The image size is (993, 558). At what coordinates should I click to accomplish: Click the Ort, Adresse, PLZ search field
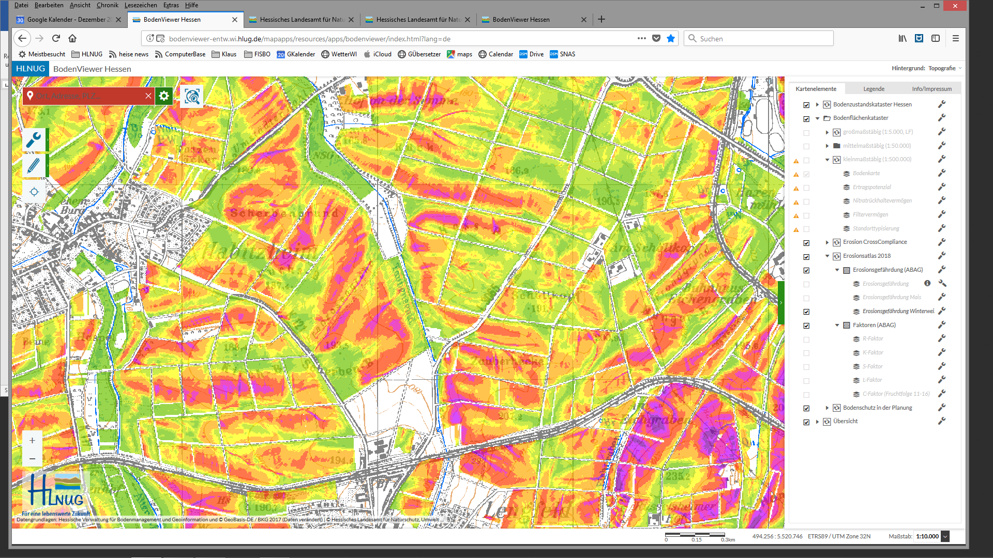88,96
